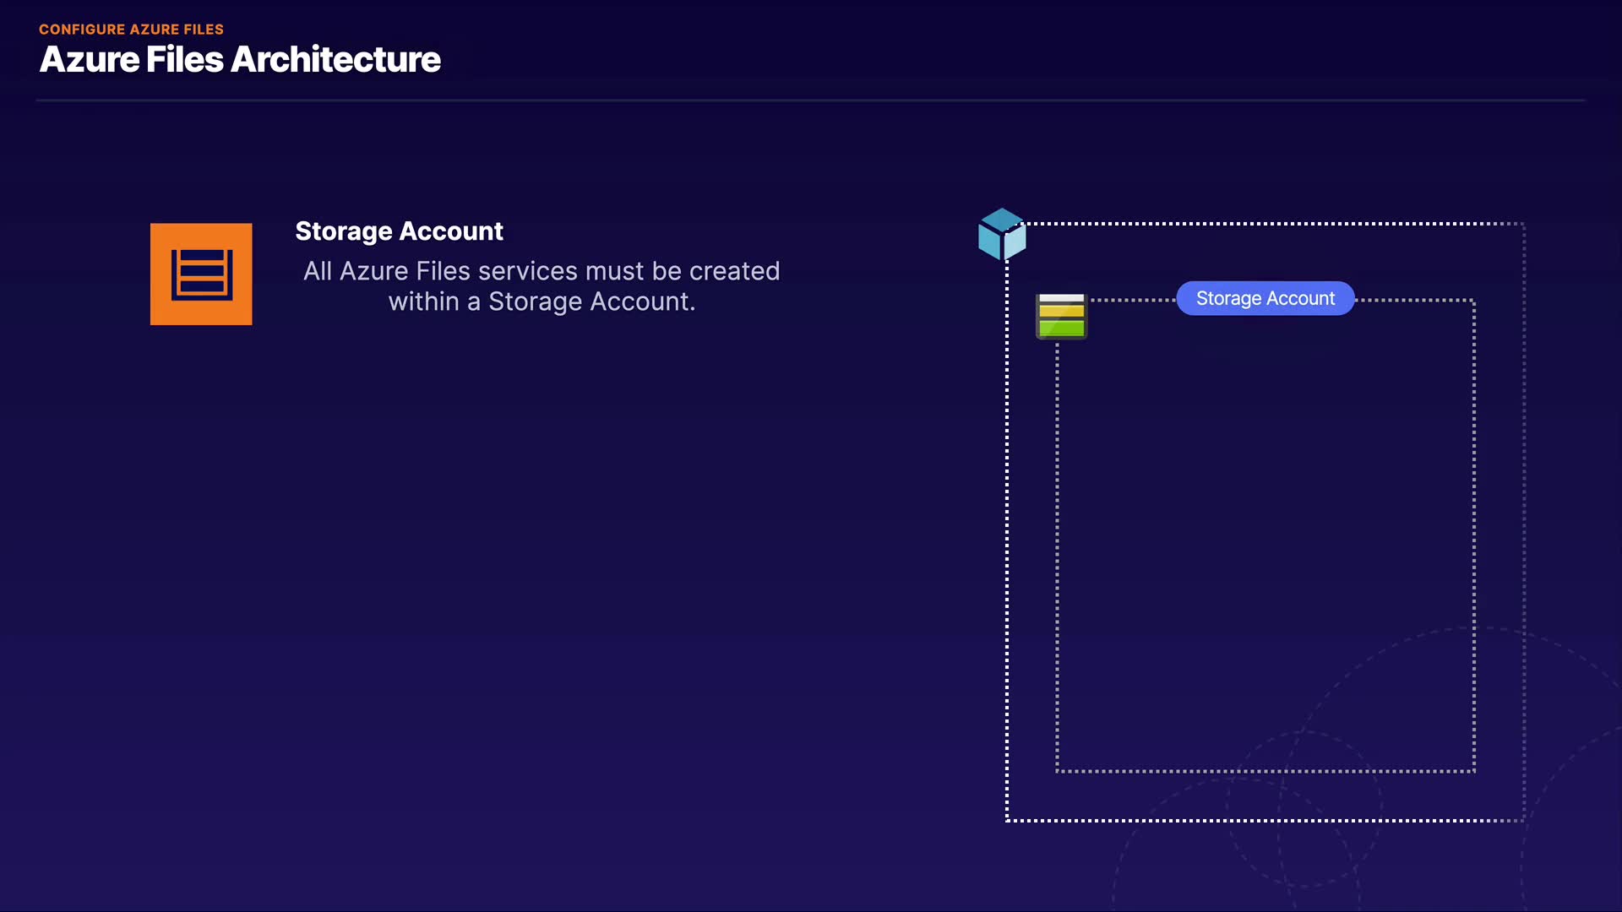Click the 'All Azure Files services' text line

(541, 271)
